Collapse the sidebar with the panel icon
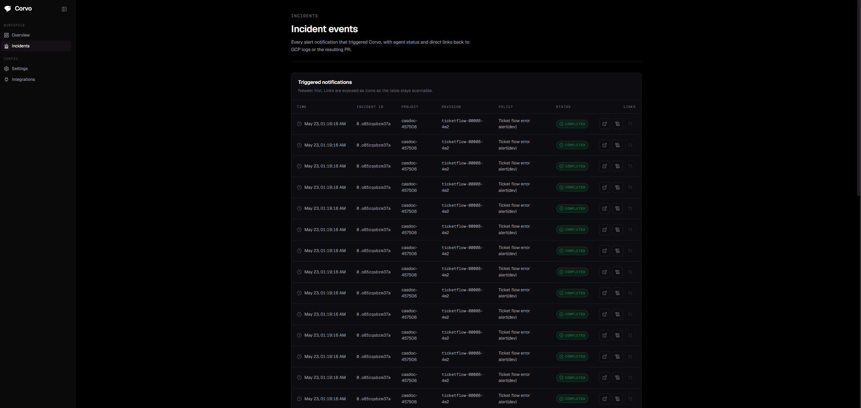This screenshot has height=408, width=861. [64, 9]
